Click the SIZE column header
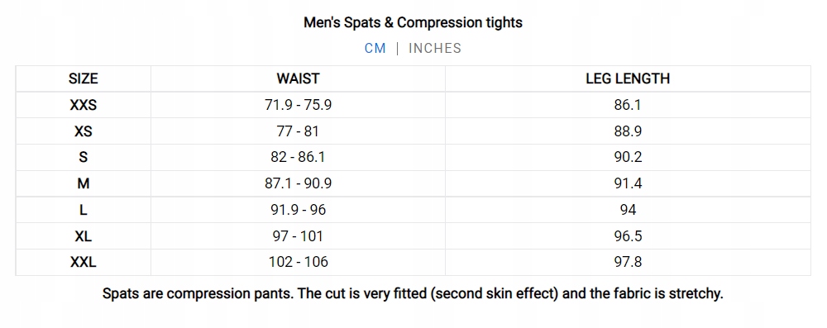 84,78
